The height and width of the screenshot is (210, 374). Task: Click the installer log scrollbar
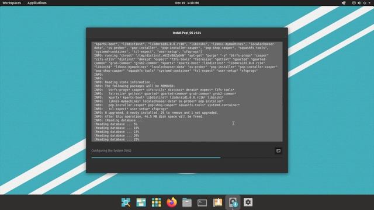point(282,100)
